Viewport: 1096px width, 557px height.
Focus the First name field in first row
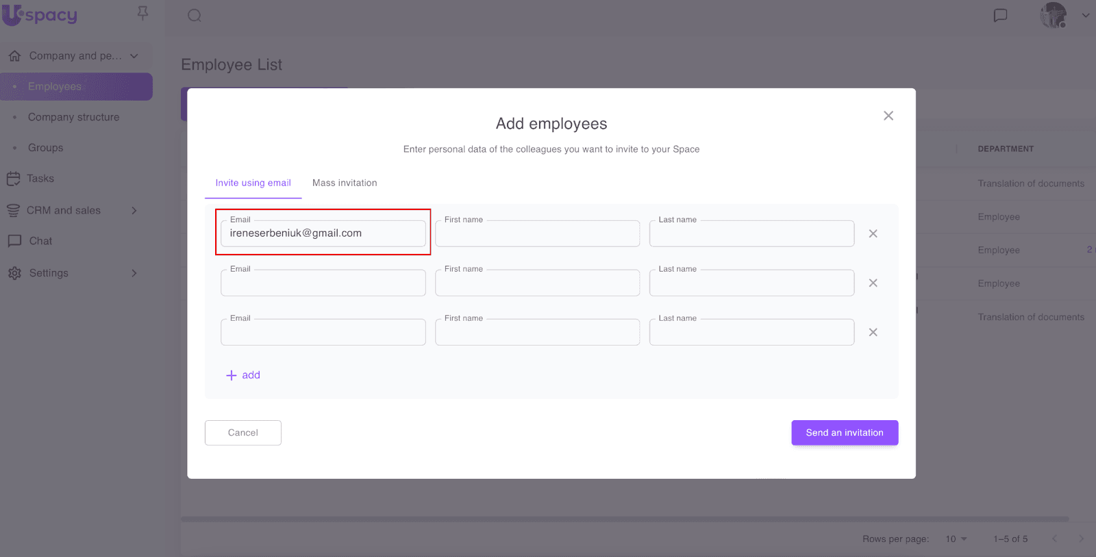click(x=537, y=234)
